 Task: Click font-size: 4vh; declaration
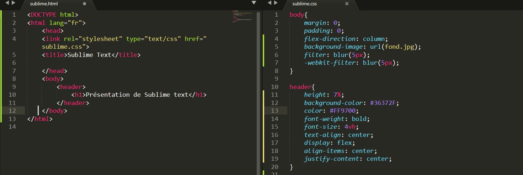[331, 127]
